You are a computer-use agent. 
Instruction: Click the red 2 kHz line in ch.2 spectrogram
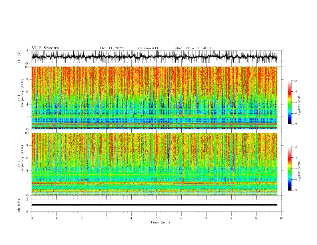(154, 183)
